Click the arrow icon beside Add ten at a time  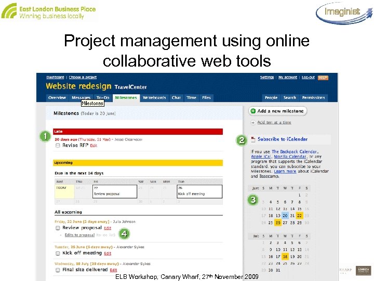point(253,123)
